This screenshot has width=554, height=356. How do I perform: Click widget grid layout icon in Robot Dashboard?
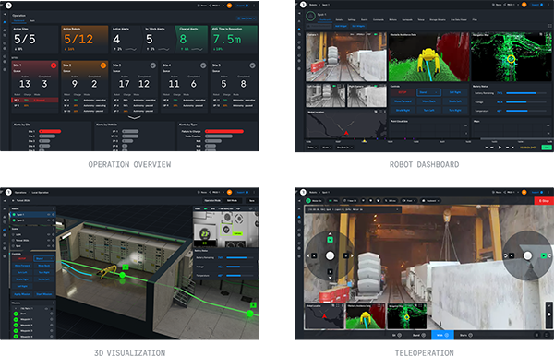[x=549, y=26]
